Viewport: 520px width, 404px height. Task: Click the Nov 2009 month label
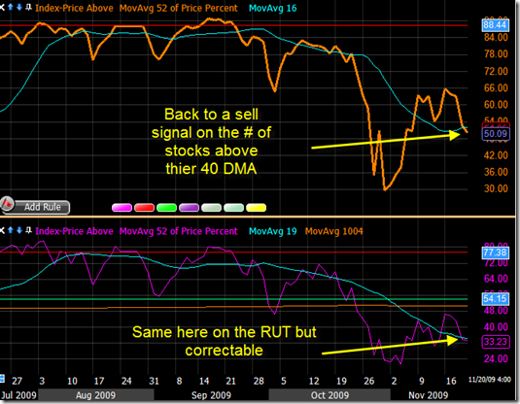[428, 395]
